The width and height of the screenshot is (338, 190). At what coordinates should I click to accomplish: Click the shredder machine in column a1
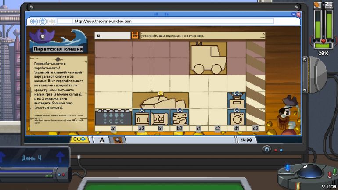click(113, 117)
